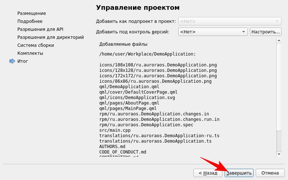Image resolution: width=288 pixels, height=180 pixels.
Task: Select the Размещение wizard step
Action: pyautogui.click(x=32, y=13)
